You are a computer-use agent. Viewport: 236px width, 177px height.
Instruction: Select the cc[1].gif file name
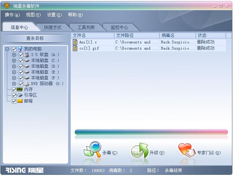pos(89,48)
